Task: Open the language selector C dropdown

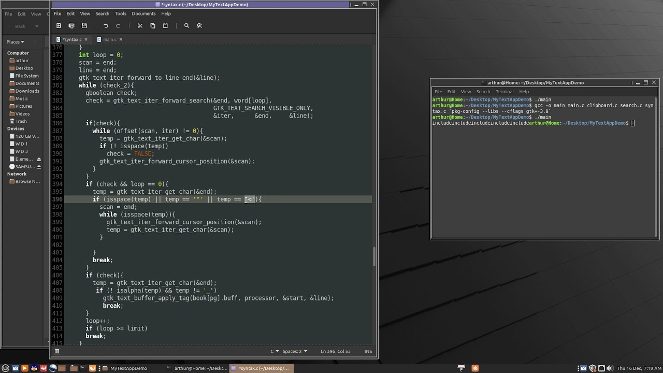Action: click(273, 351)
